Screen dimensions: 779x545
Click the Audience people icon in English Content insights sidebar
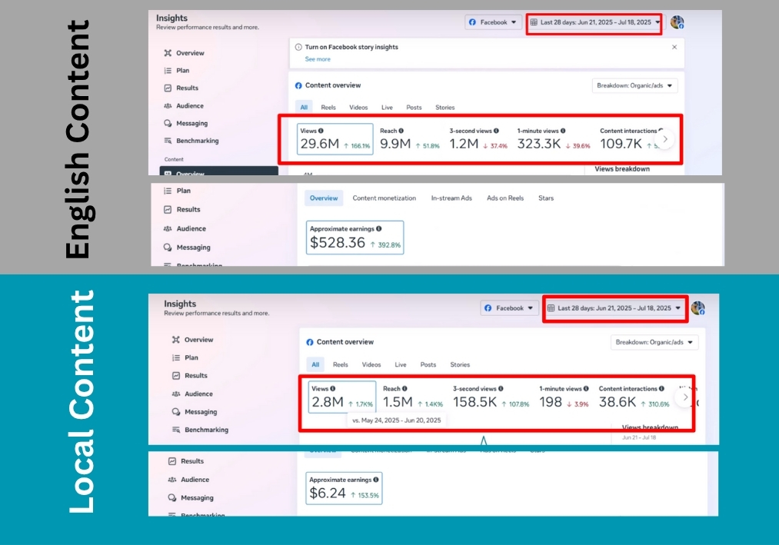pyautogui.click(x=168, y=106)
